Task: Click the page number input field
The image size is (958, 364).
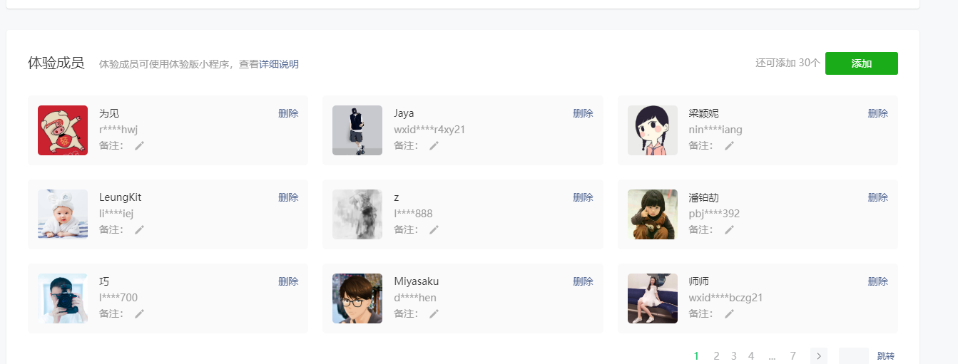Action: 853,356
